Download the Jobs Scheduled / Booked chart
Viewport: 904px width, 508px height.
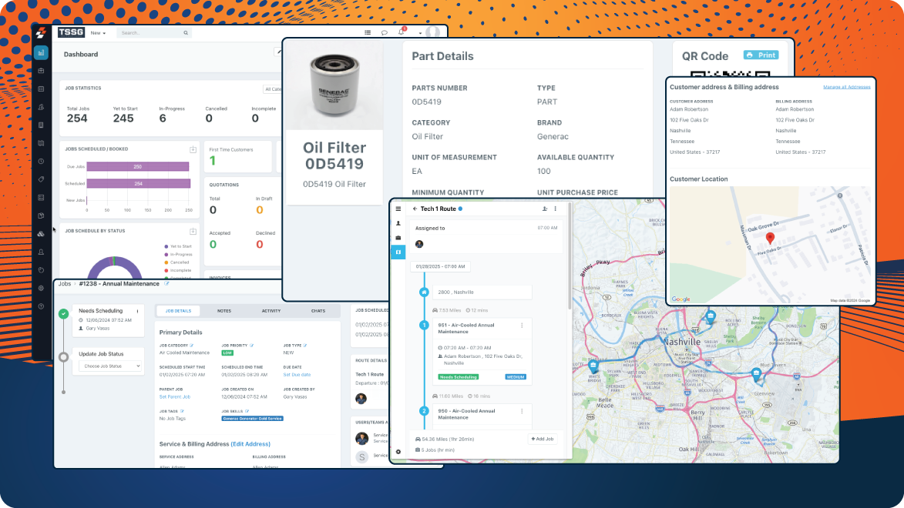(x=193, y=149)
